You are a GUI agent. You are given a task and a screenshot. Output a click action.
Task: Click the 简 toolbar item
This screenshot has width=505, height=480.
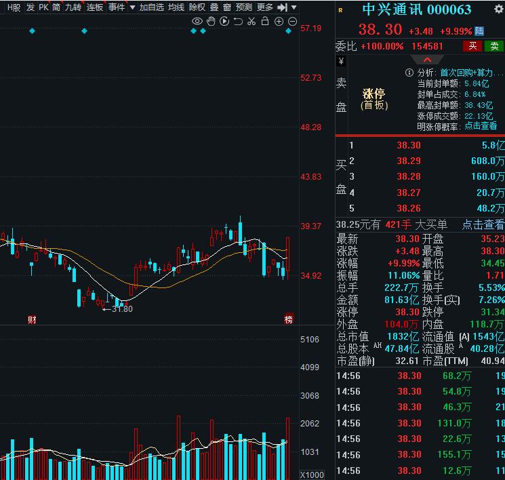(56, 7)
